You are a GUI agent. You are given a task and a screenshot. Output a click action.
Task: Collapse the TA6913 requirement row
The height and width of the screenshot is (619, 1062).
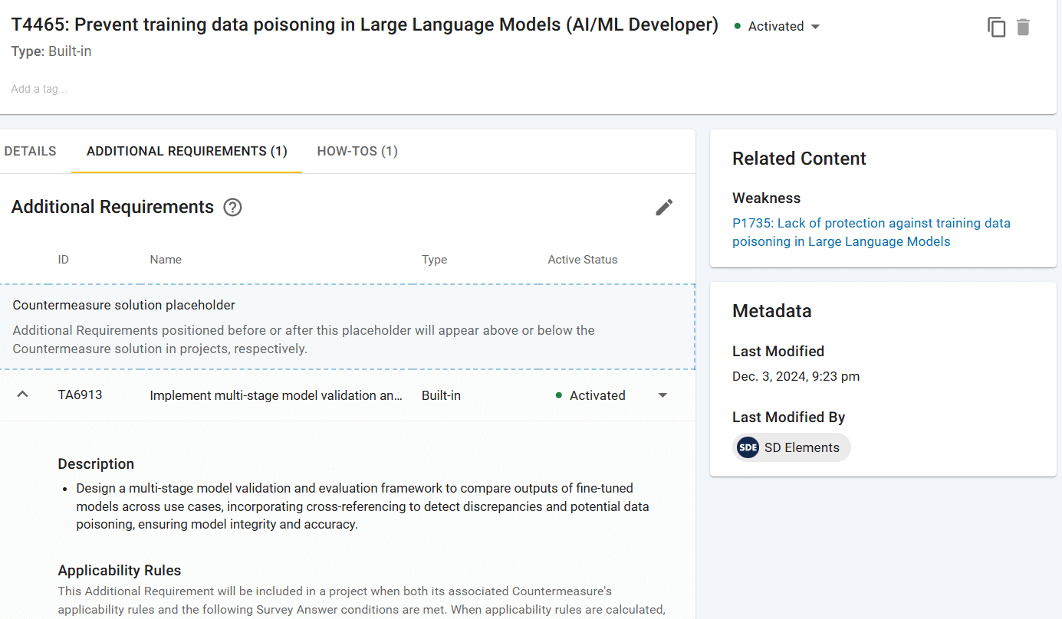[x=22, y=395]
